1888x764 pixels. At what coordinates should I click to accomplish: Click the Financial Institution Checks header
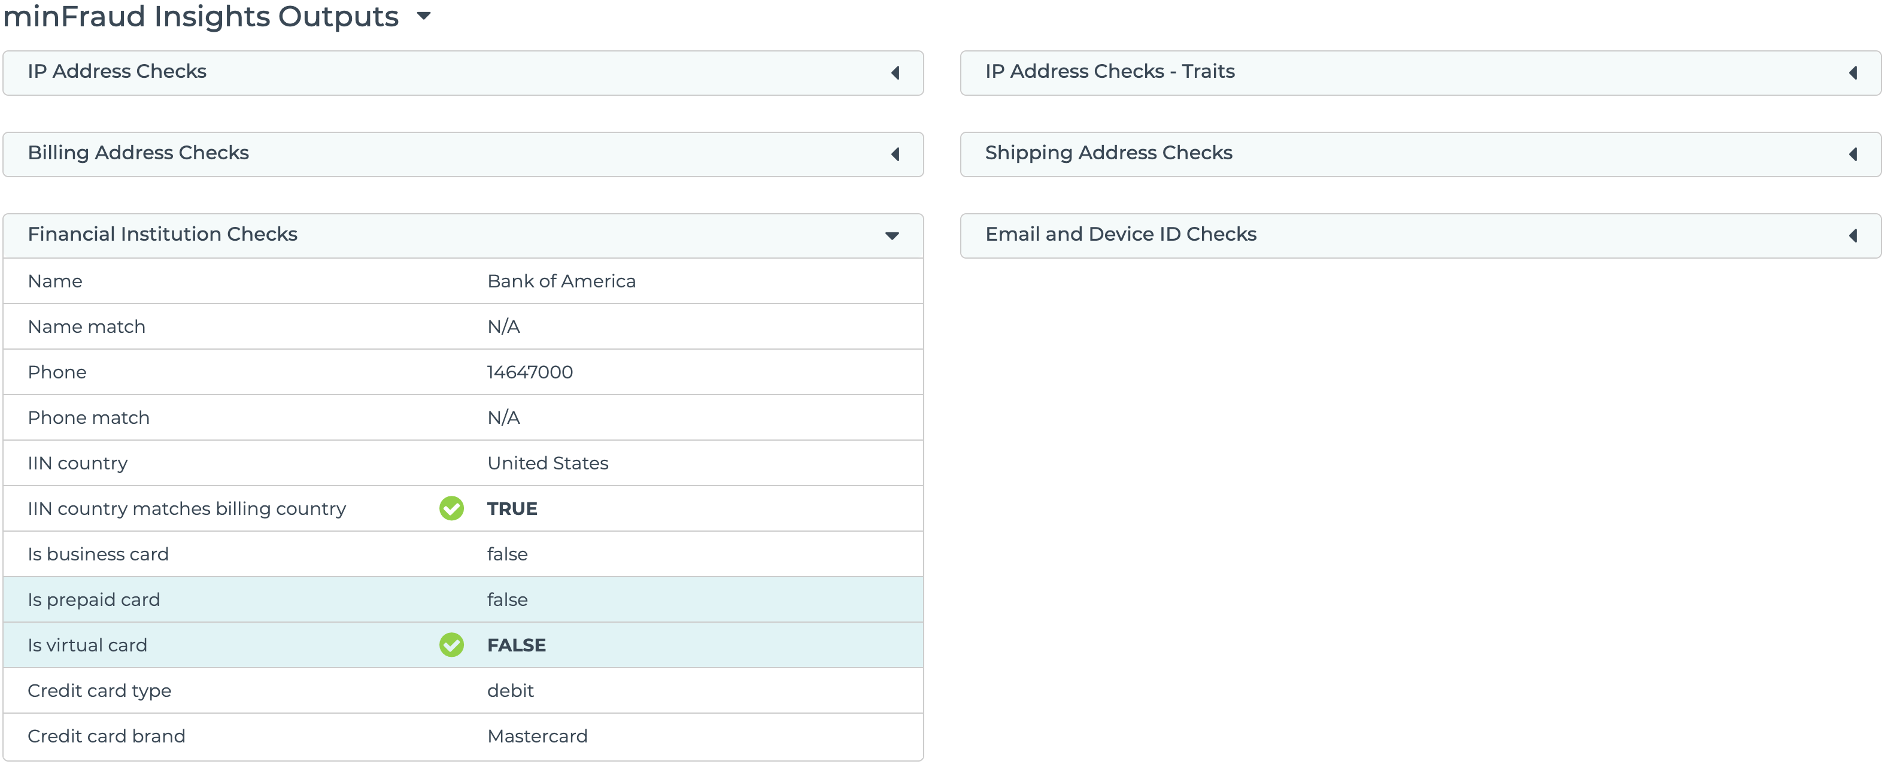pyautogui.click(x=163, y=234)
